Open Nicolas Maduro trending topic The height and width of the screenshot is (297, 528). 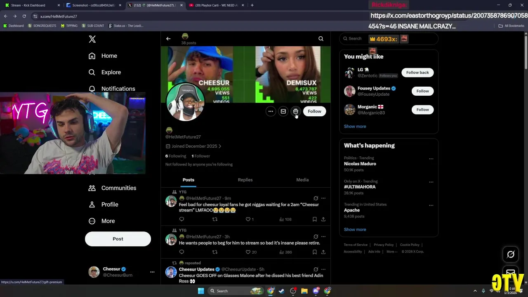[x=360, y=164]
